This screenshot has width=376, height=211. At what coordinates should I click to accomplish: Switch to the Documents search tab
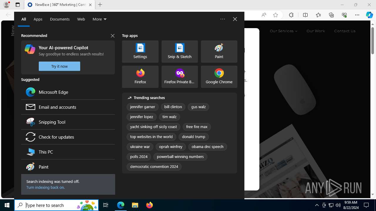pyautogui.click(x=60, y=19)
